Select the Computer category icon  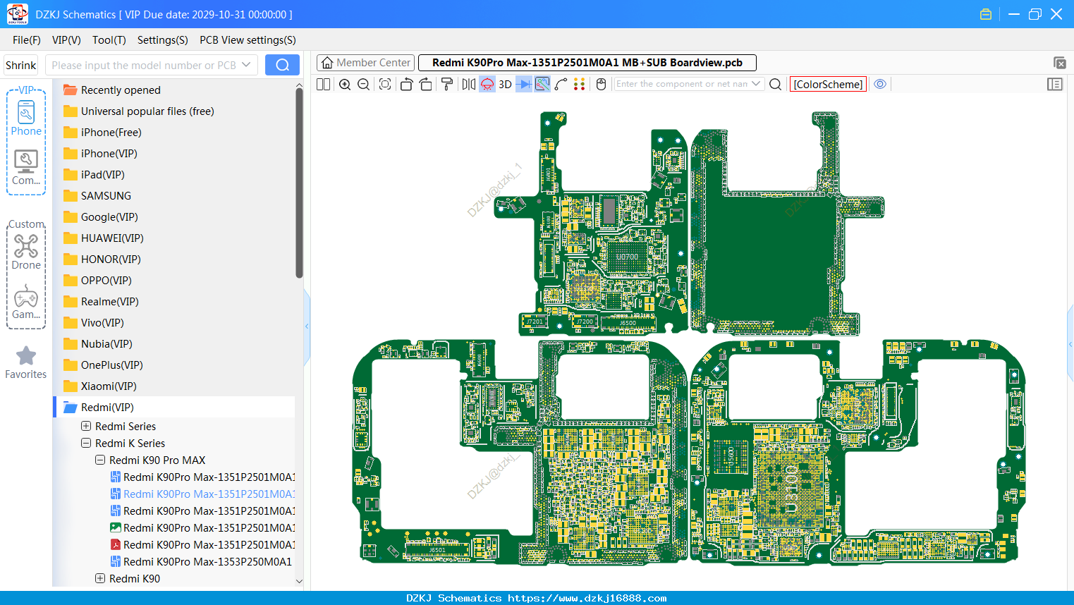26,167
